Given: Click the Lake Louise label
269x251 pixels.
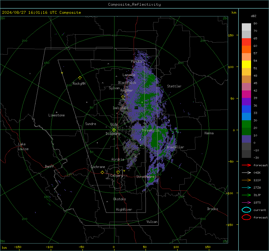Looking at the screenshot, I should tap(23, 147).
